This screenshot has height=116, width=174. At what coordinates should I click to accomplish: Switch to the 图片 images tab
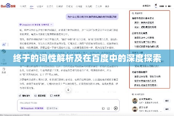[40, 6]
